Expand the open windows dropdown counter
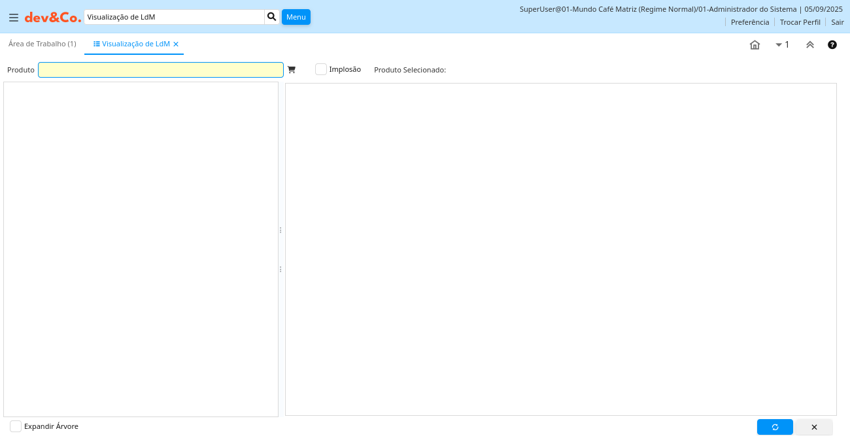Screen dimensions: 850x440 [x=782, y=45]
